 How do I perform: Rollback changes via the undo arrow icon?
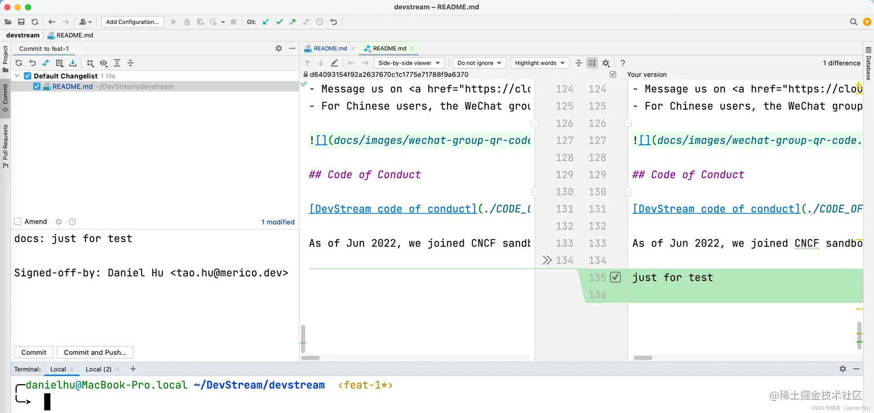[x=33, y=63]
